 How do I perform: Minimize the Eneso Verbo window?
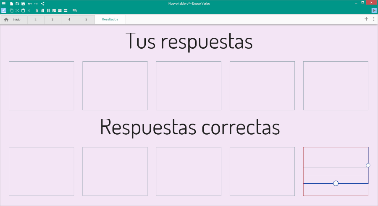coord(356,3)
